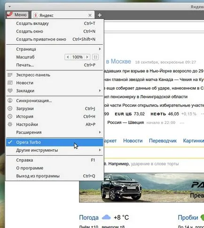204x228 pixels.
Task: Expand the Расширения submenu
Action: [x=55, y=132]
